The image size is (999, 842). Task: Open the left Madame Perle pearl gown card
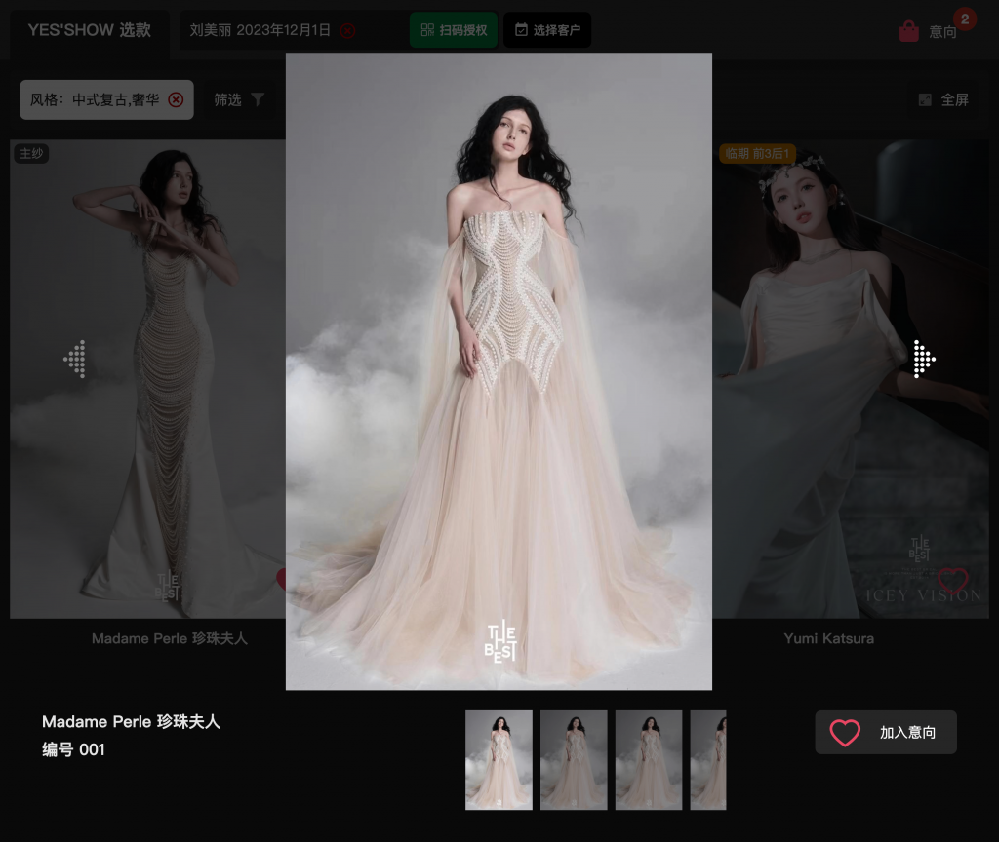coord(147,379)
